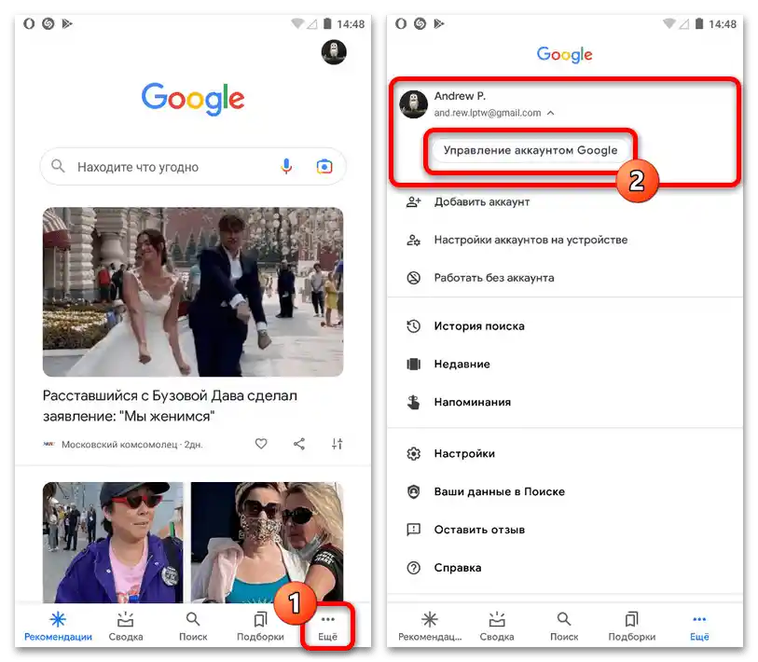Select Поиск tab on left screen
The height and width of the screenshot is (662, 758).
point(193,627)
